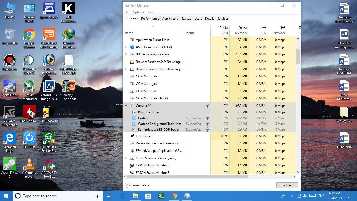This screenshot has height=201, width=357.
Task: Click the End task button
Action: 287,185
